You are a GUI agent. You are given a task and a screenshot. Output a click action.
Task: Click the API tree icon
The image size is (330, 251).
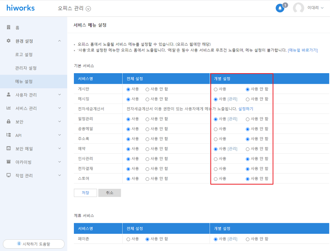click(9, 135)
